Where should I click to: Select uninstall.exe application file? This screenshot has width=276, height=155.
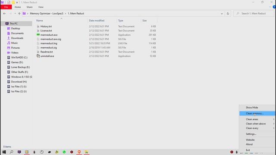click(x=47, y=56)
